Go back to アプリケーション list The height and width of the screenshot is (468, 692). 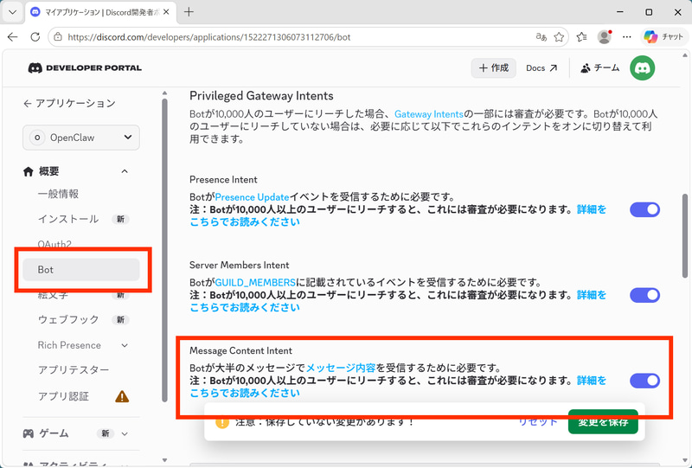[x=69, y=103]
